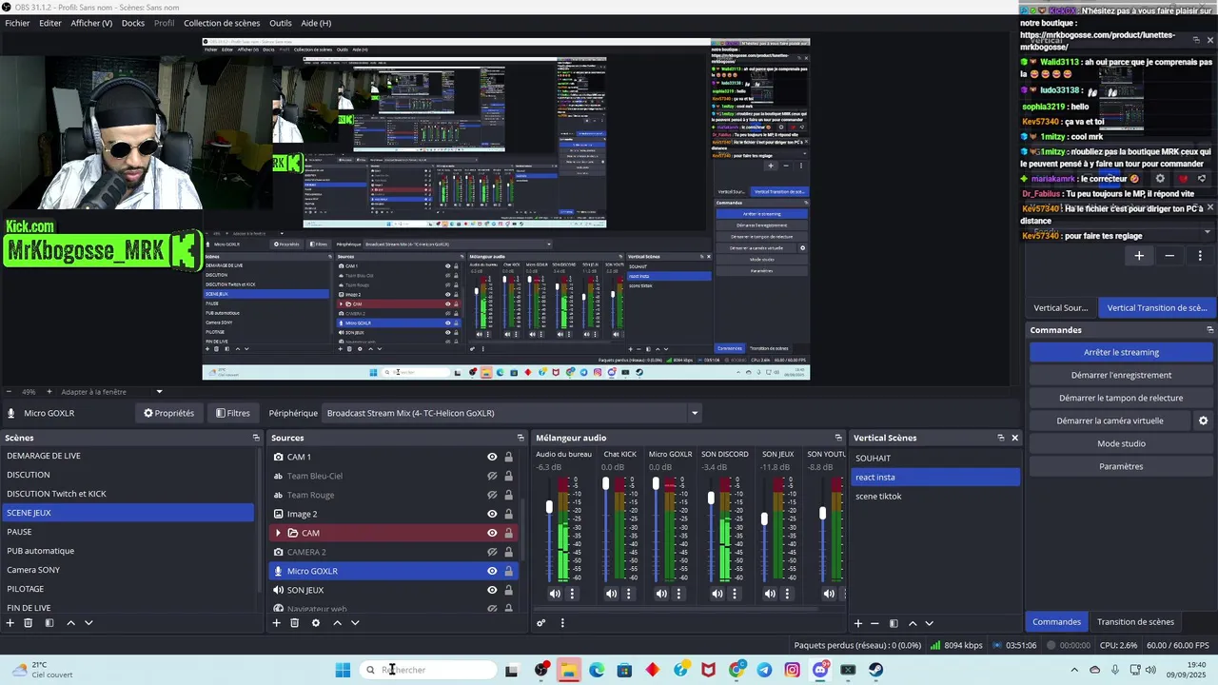This screenshot has width=1218, height=685.
Task: Open the Editer menu
Action: (50, 23)
